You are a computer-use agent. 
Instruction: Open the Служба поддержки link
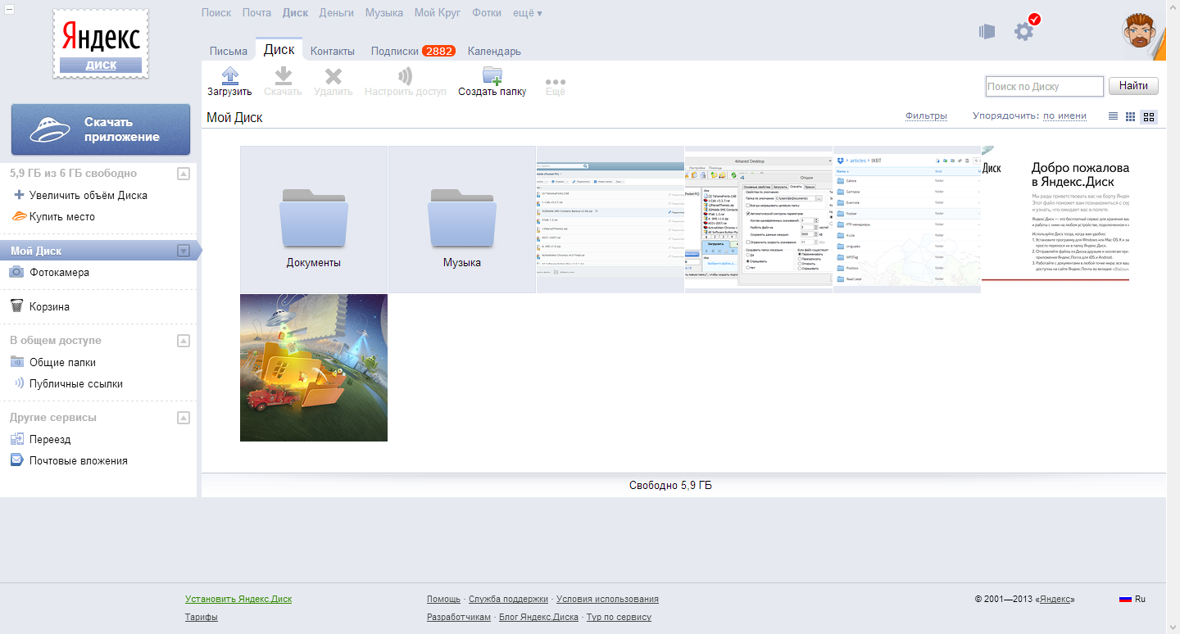pyautogui.click(x=508, y=599)
